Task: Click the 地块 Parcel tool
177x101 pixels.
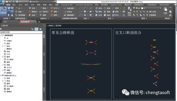Action: point(33,8)
